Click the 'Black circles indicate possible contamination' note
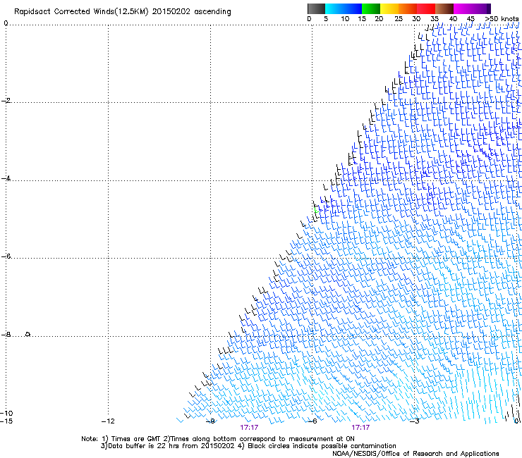522x458 pixels. point(322,446)
